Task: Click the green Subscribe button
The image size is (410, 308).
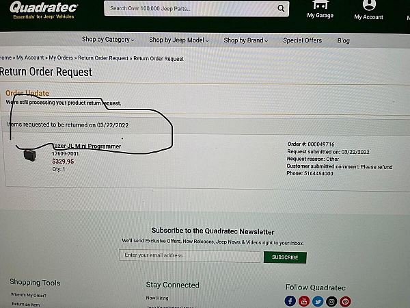Action: pos(285,257)
